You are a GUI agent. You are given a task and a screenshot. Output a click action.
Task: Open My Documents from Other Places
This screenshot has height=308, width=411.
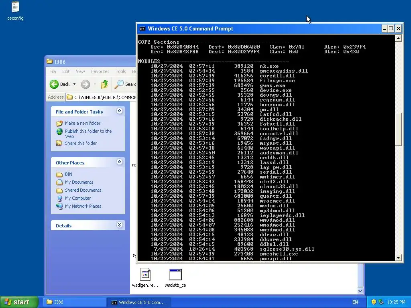pos(79,182)
